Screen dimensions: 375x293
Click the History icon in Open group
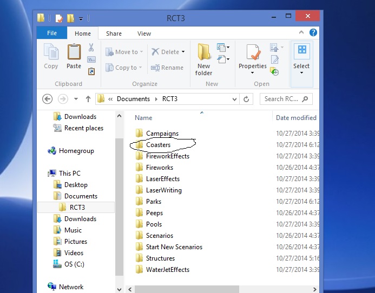tap(275, 71)
